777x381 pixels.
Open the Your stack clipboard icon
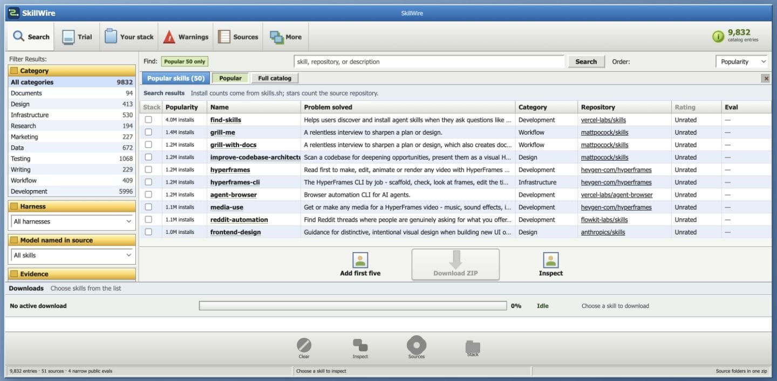111,36
